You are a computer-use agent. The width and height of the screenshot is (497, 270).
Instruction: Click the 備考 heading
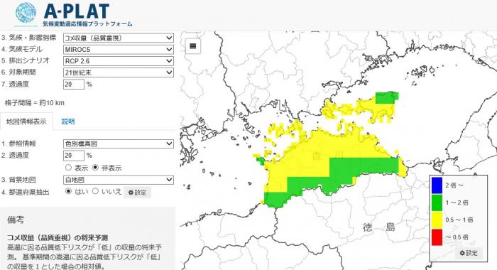coord(16,220)
